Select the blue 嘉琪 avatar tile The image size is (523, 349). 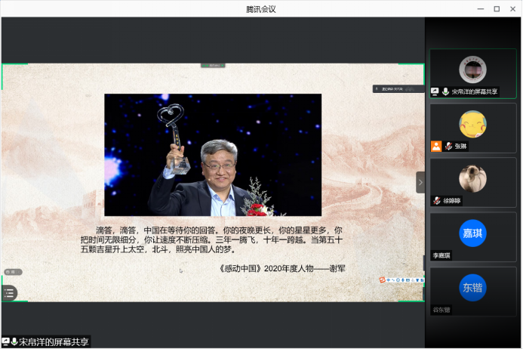pyautogui.click(x=472, y=233)
